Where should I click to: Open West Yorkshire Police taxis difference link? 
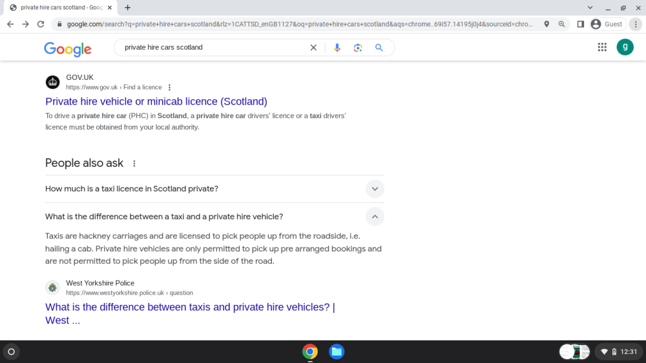tap(190, 313)
